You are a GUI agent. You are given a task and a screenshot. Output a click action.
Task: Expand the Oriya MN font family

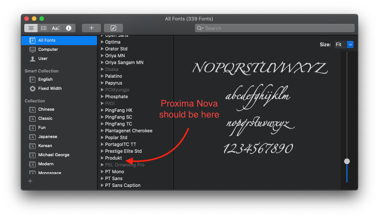click(102, 55)
